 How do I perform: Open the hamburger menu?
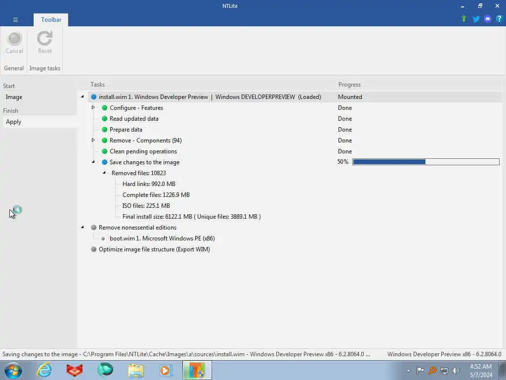(x=15, y=20)
